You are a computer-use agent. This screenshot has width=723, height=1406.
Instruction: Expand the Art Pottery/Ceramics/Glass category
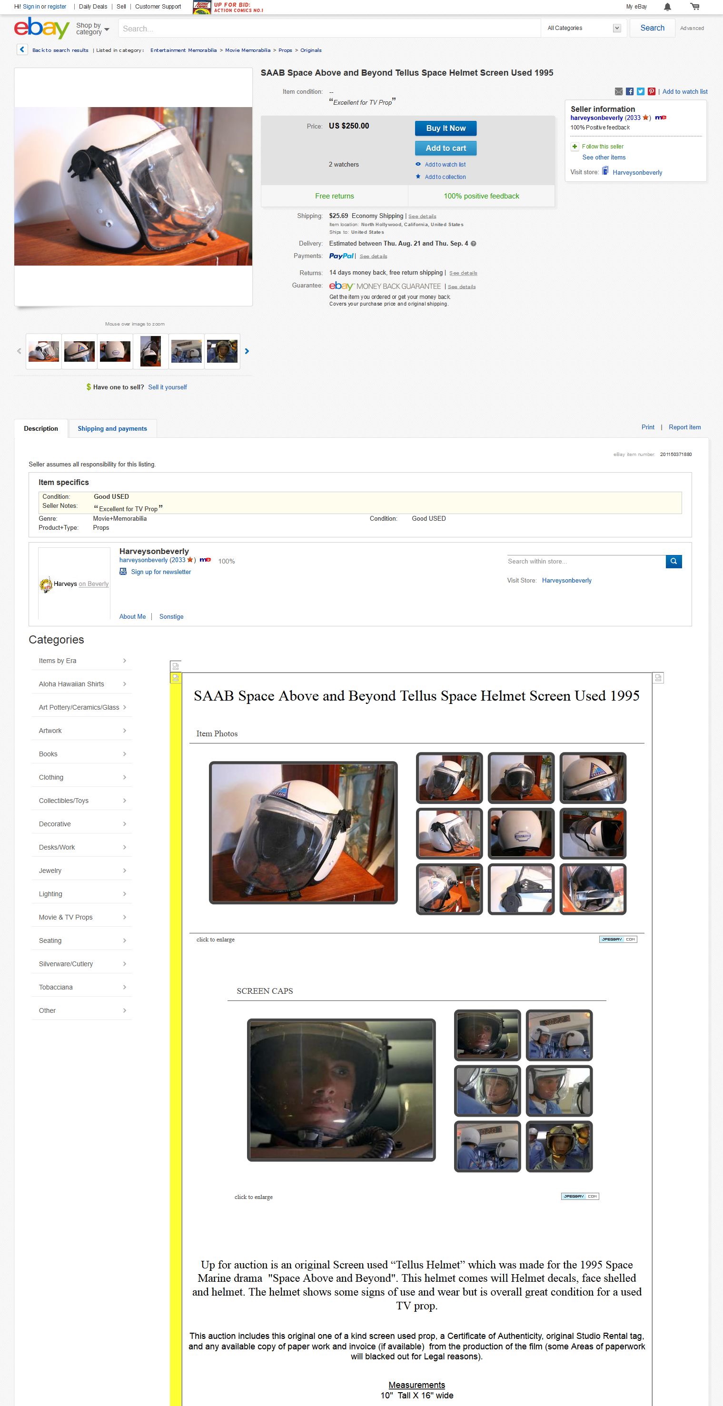click(81, 707)
